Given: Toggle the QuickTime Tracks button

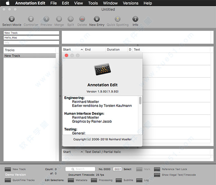Looking at the screenshot, I should point(8,180).
